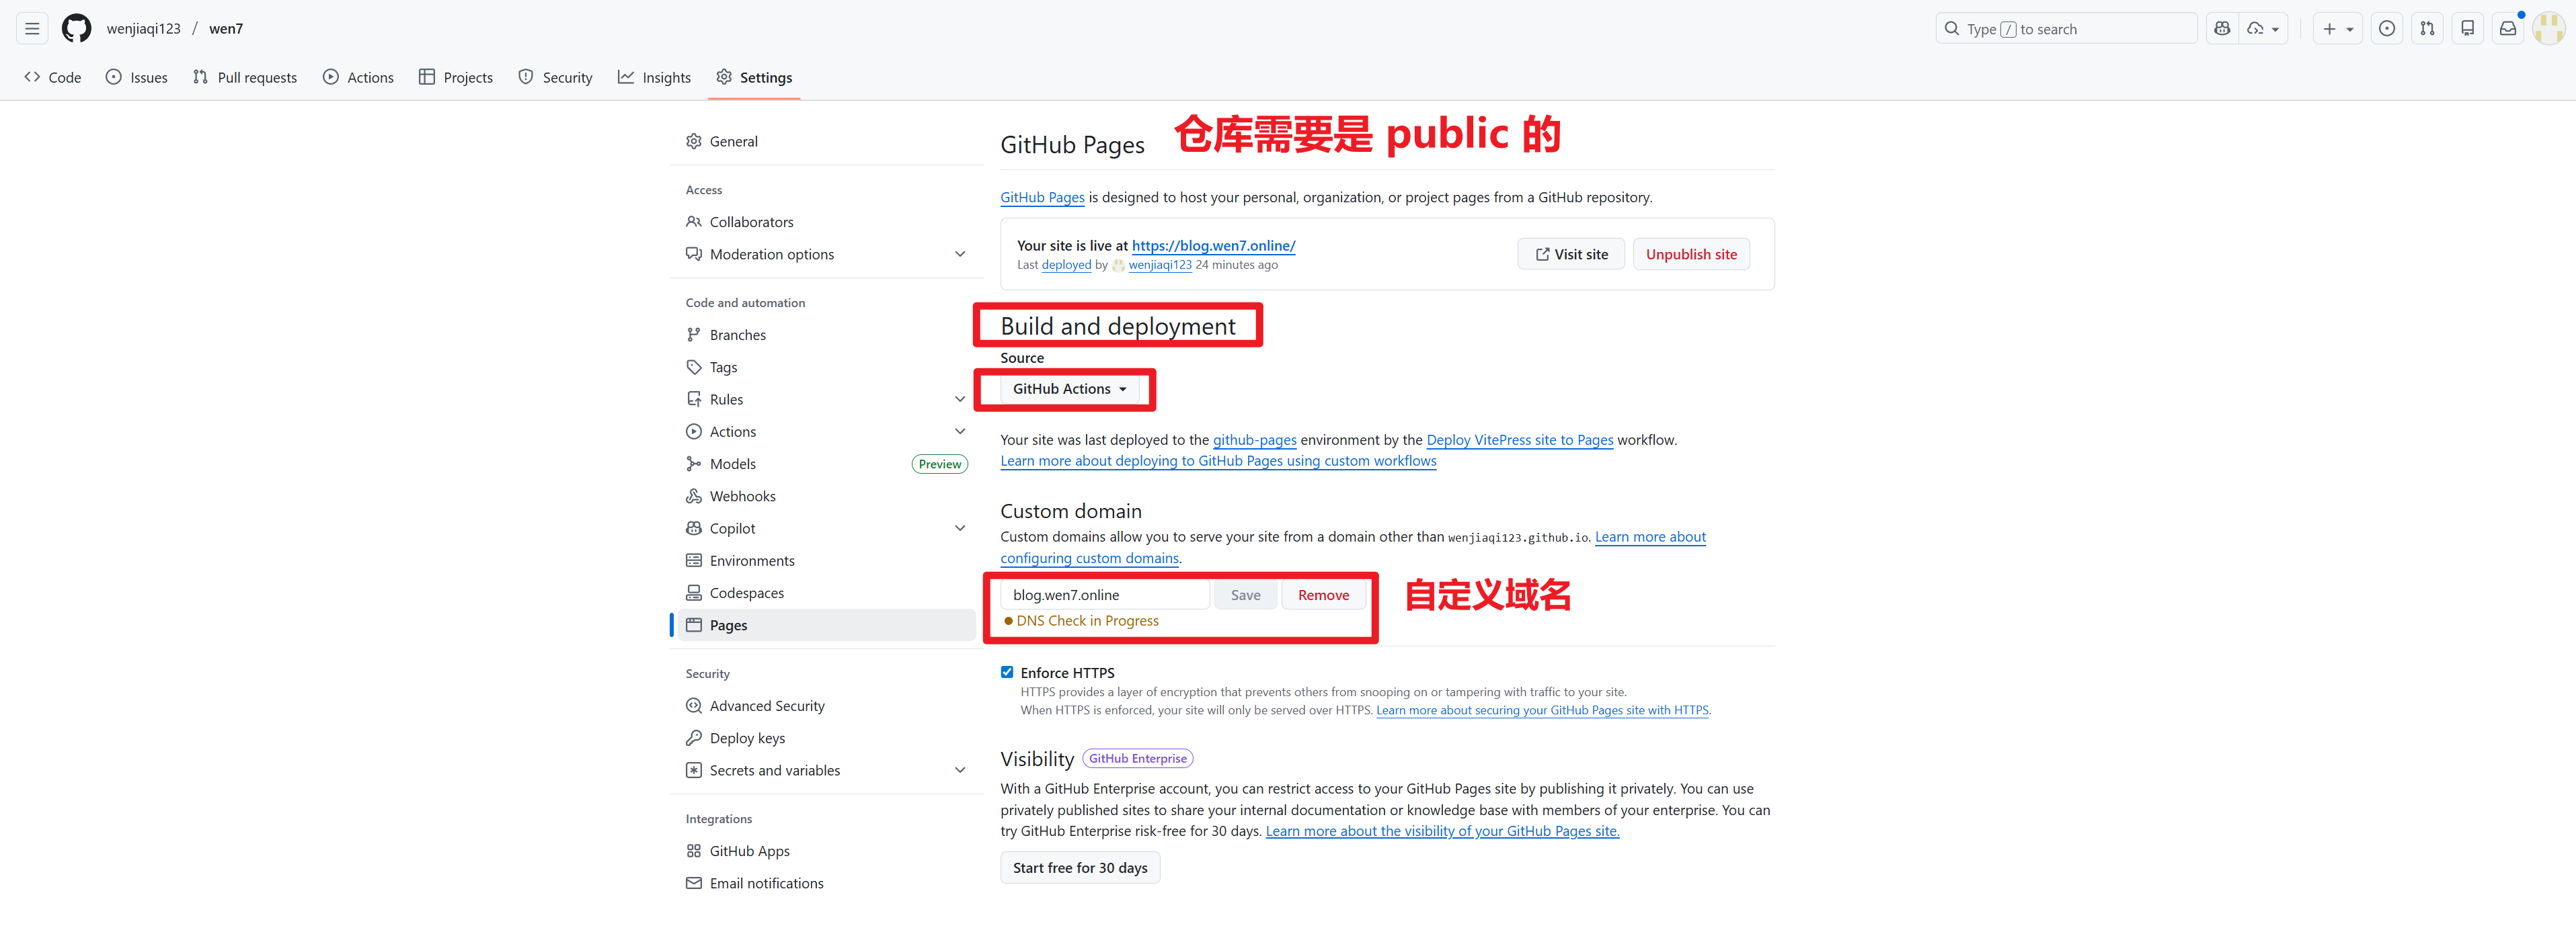Click the Unpublish site button
The height and width of the screenshot is (928, 2576).
point(1690,254)
